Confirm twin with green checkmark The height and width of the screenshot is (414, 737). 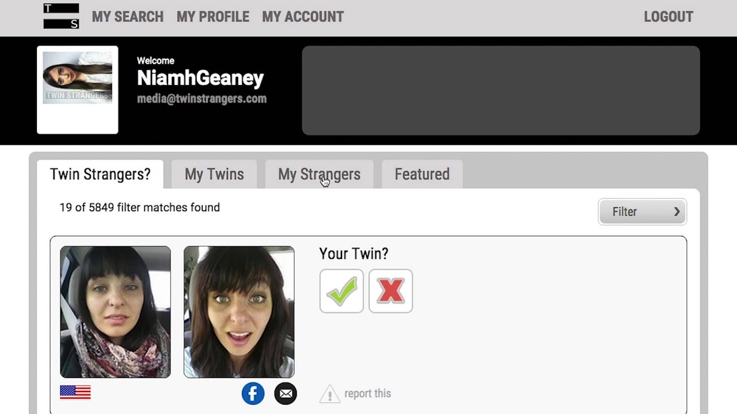coord(341,291)
